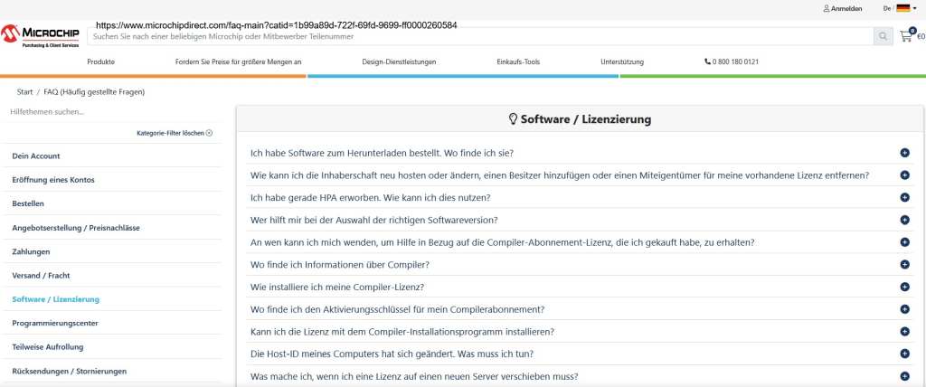
Task: Expand 'Ich habe gerade HPA erworben' question
Action: (904, 197)
